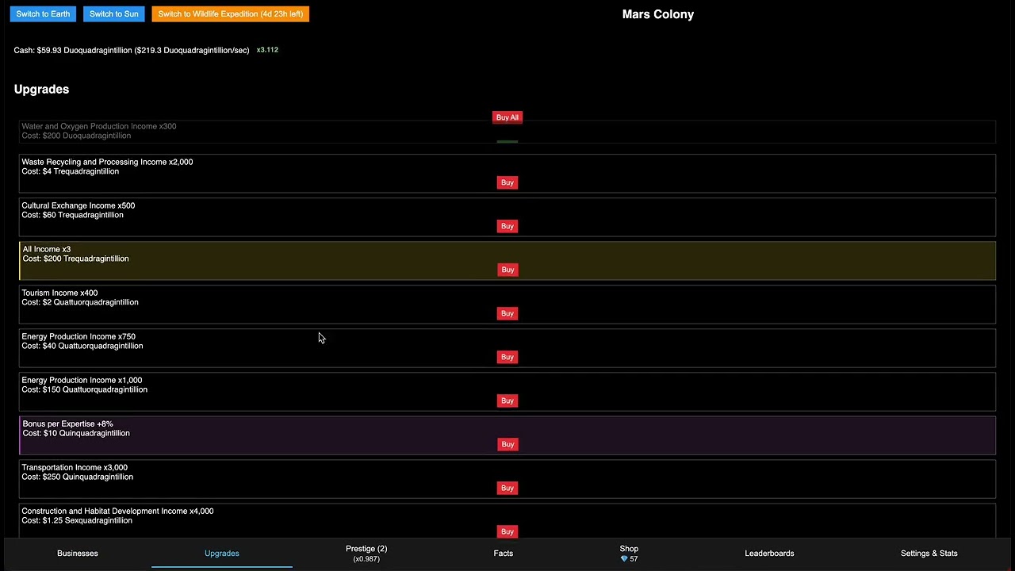Viewport: 1015px width, 571px height.
Task: Open the Businesses tab
Action: (x=78, y=553)
